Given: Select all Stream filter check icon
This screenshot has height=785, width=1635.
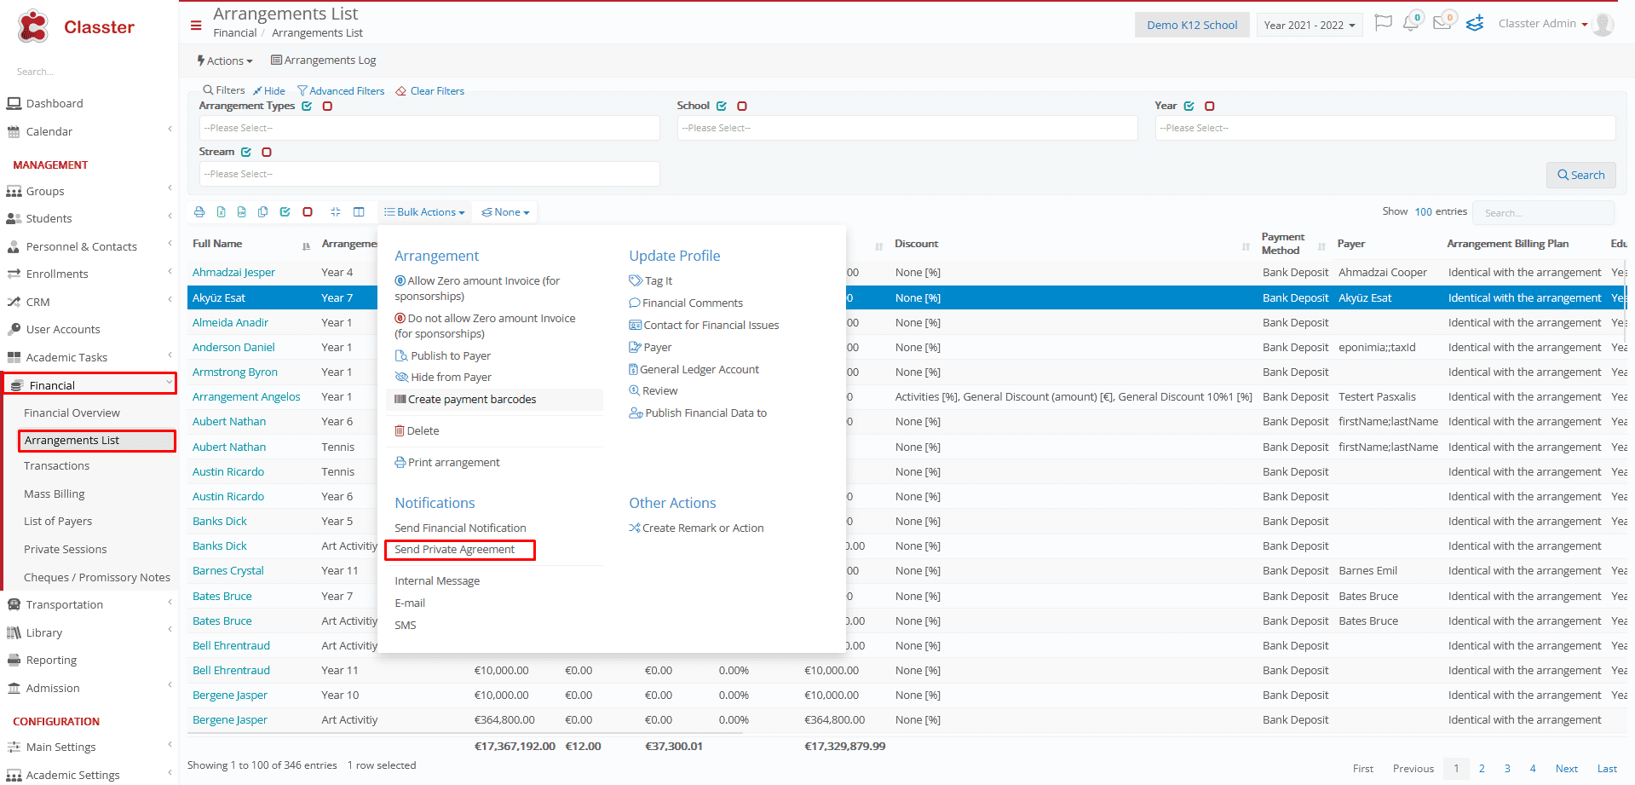Looking at the screenshot, I should (246, 153).
